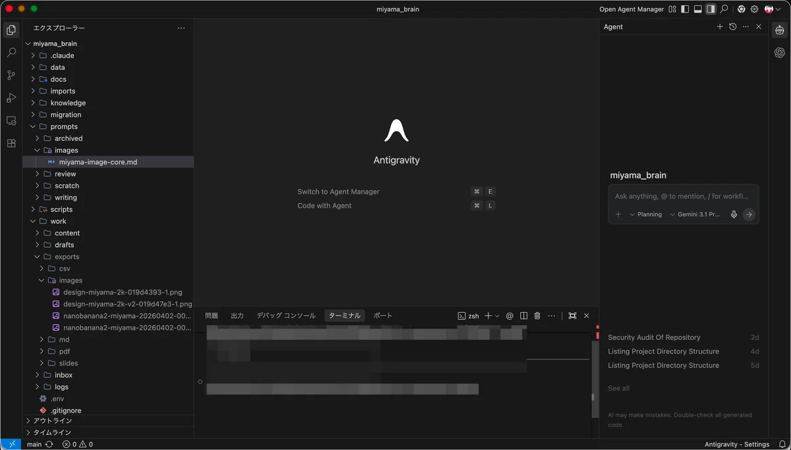Open the Explorer view in the activity bar
Viewport: 791px width, 450px height.
[11, 30]
